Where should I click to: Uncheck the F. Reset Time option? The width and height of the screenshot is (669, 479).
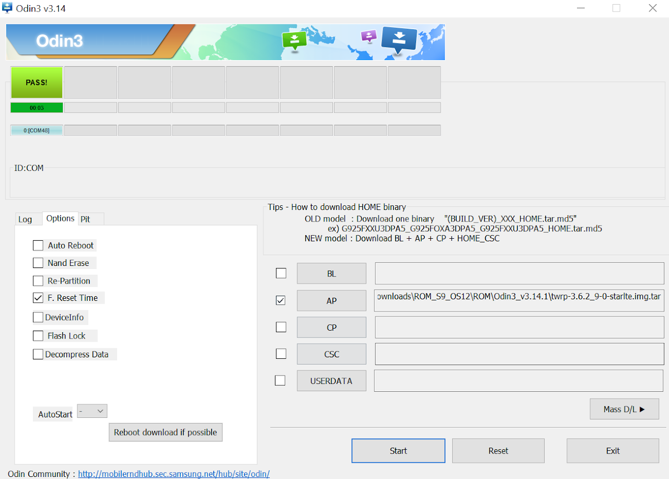tap(38, 298)
